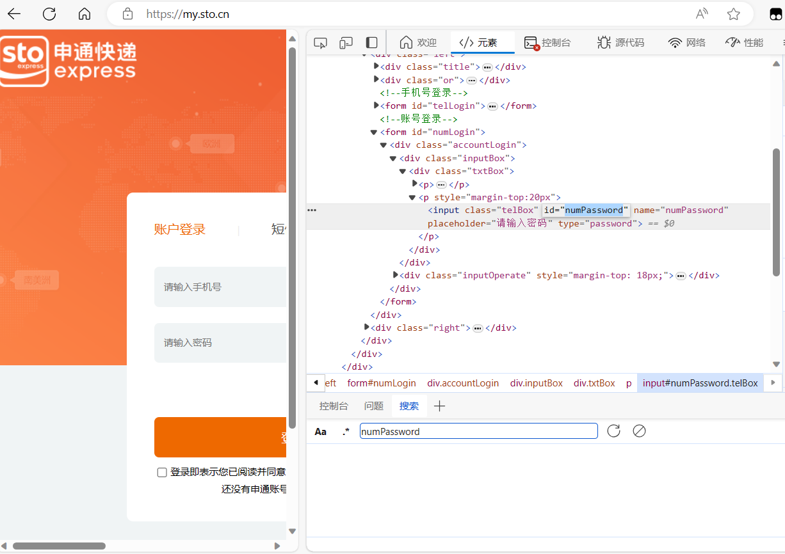Add a new drawer tab with plus icon
This screenshot has width=785, height=554.
coord(439,406)
